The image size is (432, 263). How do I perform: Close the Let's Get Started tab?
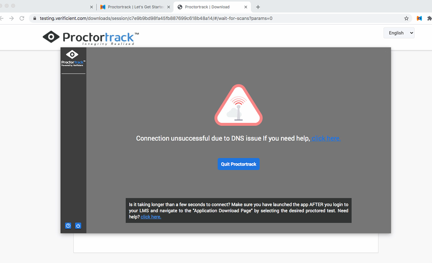point(169,7)
